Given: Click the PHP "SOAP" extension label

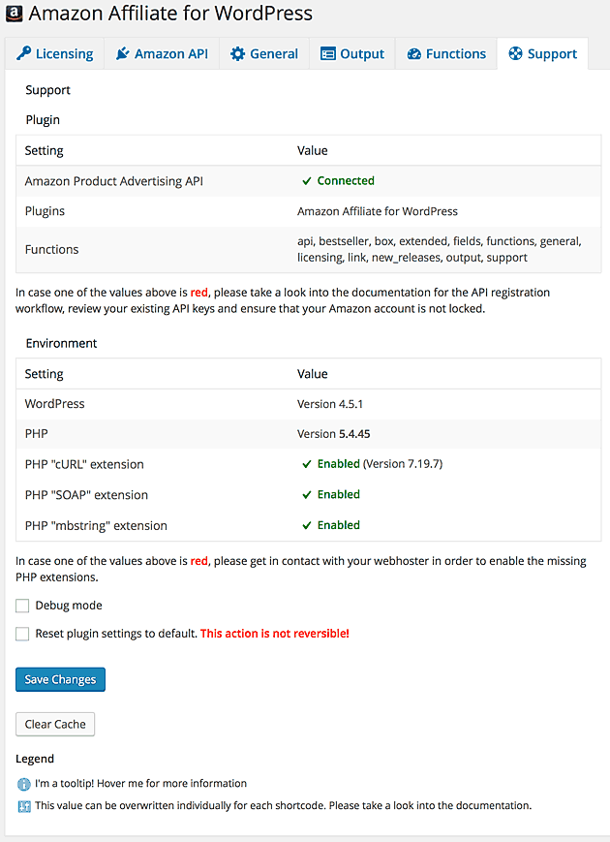Looking at the screenshot, I should click(x=86, y=494).
